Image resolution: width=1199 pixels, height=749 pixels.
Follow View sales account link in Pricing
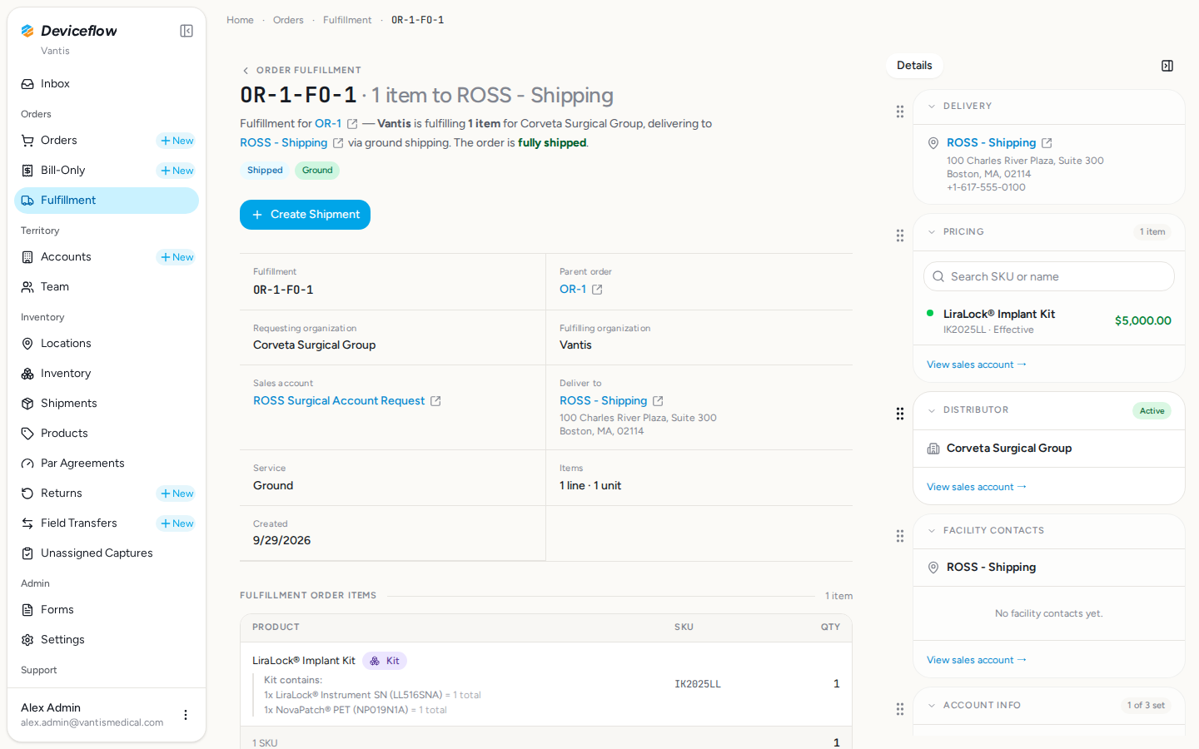[x=976, y=365]
